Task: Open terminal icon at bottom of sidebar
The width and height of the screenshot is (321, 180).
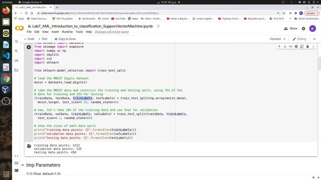Action: (17, 170)
